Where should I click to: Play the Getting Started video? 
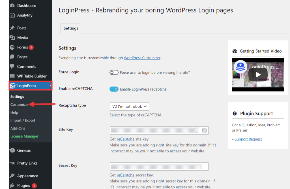[x=258, y=75]
